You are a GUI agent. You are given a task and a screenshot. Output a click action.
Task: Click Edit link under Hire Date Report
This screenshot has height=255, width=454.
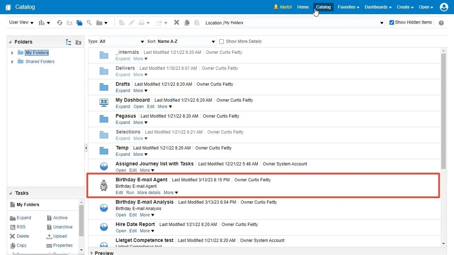coord(133,231)
